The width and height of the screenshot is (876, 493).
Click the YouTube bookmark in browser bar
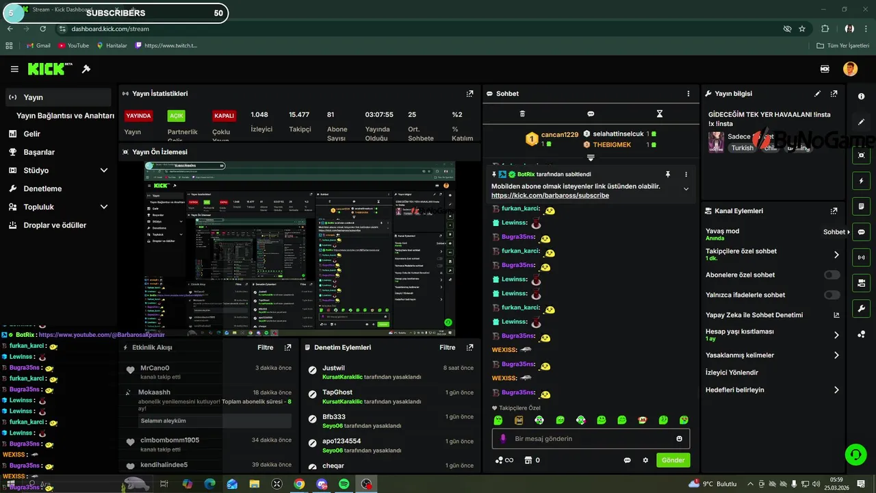coord(74,45)
